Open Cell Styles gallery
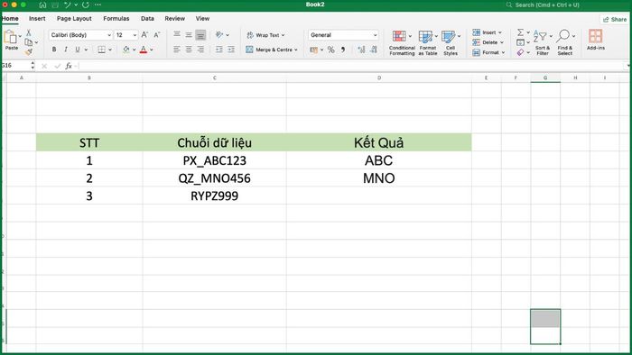The width and height of the screenshot is (632, 355). pyautogui.click(x=451, y=42)
